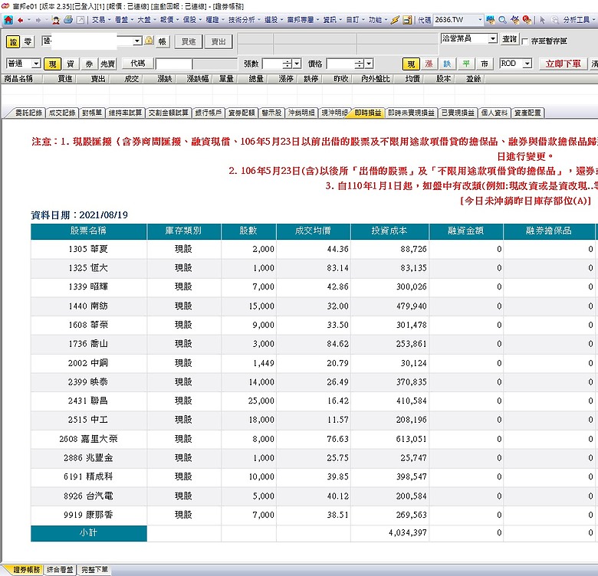Click the stock code input field beside 代碼
Image resolution: width=598 pixels, height=576 pixels.
[x=173, y=64]
